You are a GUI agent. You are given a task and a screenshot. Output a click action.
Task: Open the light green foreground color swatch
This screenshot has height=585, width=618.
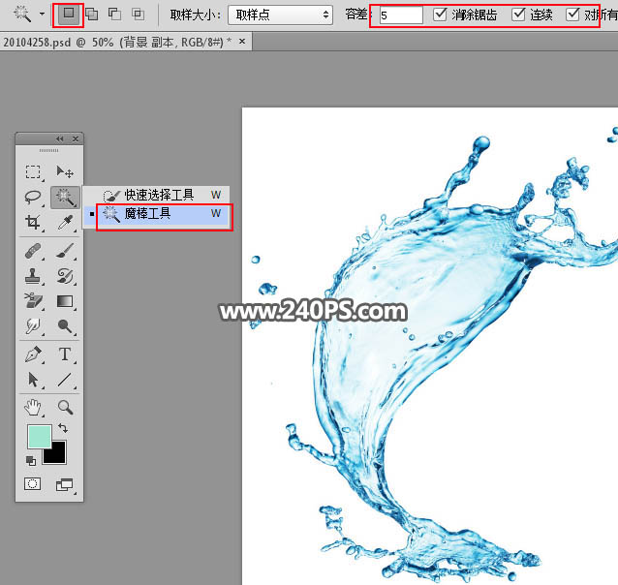39,436
